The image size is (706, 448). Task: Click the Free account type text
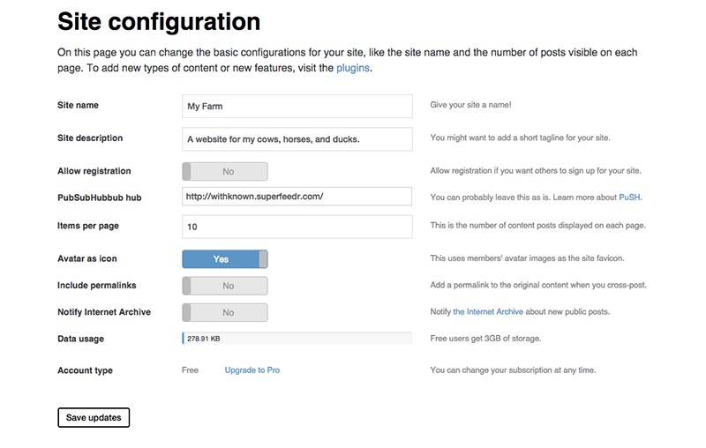(190, 370)
